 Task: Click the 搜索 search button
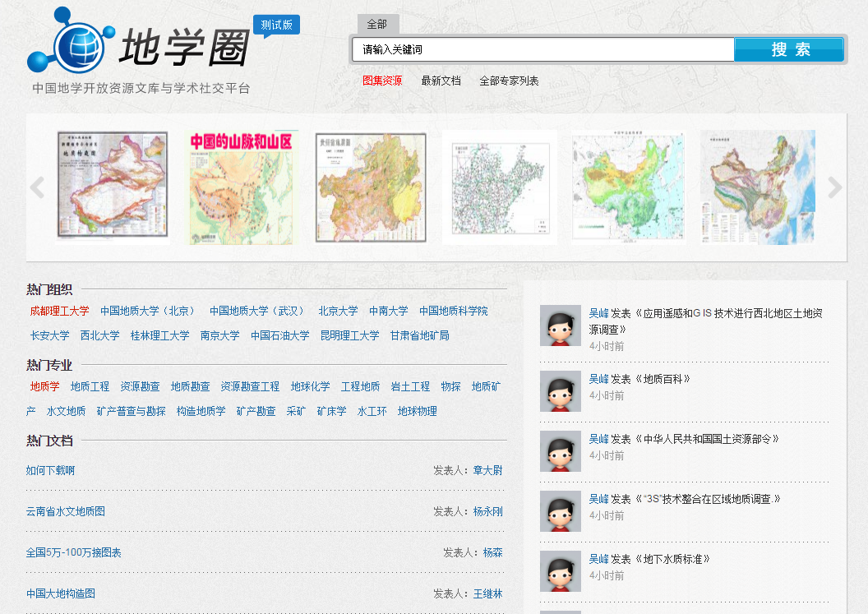pyautogui.click(x=789, y=50)
